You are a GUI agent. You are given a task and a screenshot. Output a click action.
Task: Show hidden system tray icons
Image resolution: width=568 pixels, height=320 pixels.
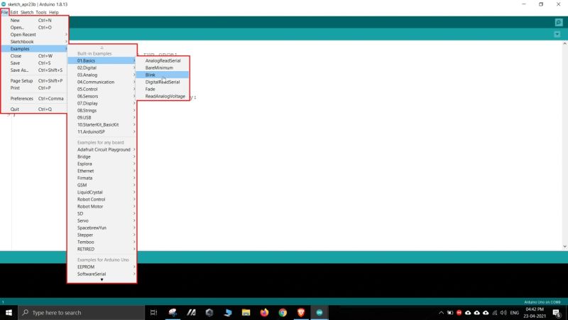click(441, 312)
